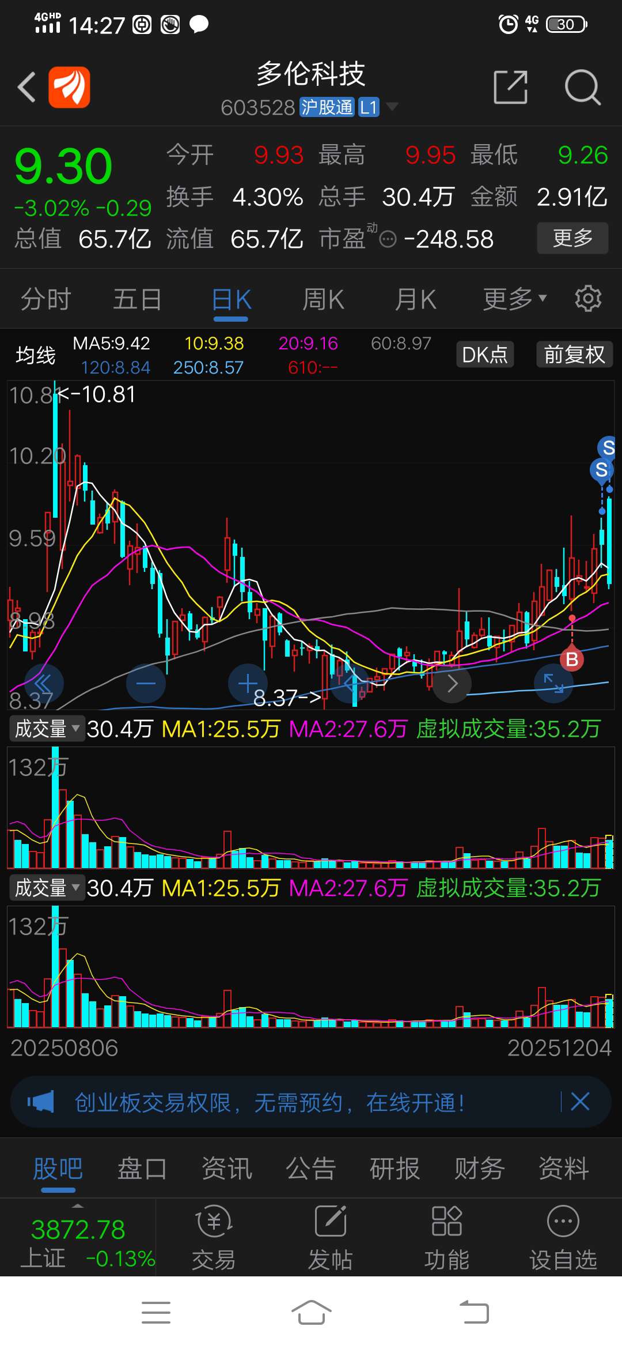This screenshot has width=622, height=1349.
Task: Expand chart to fullscreen icon
Action: point(554,684)
